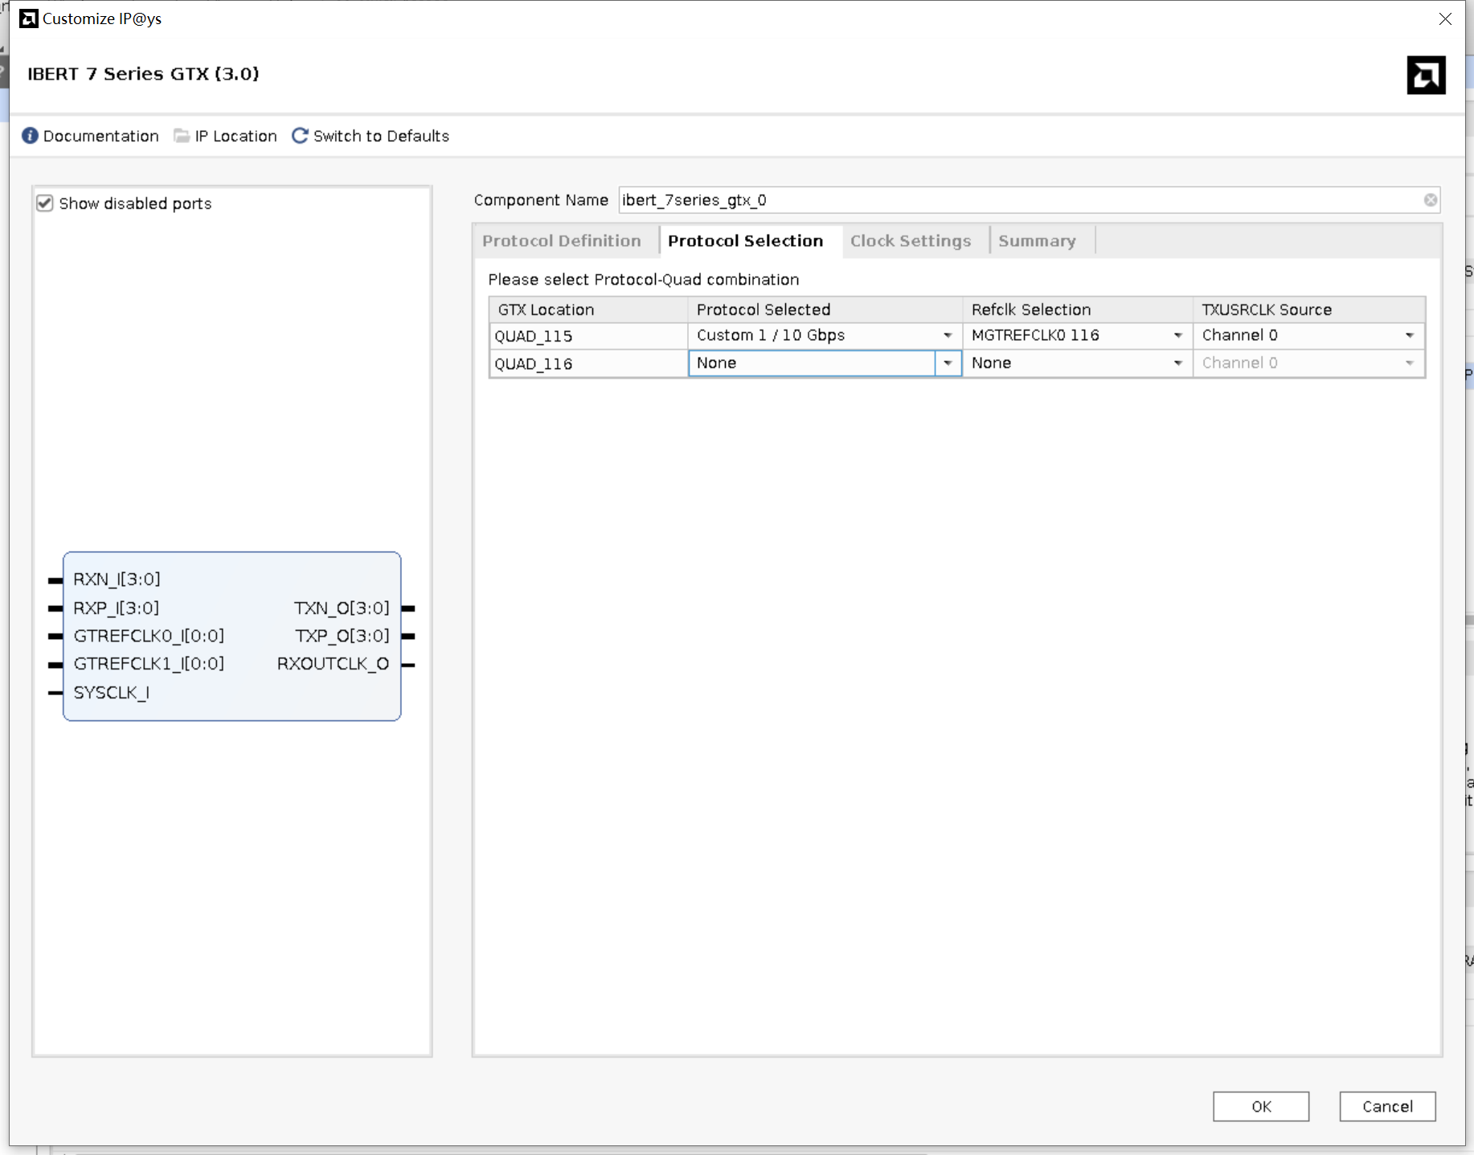The width and height of the screenshot is (1474, 1155).
Task: Uncheck Show disabled ports checkbox
Action: tap(45, 203)
